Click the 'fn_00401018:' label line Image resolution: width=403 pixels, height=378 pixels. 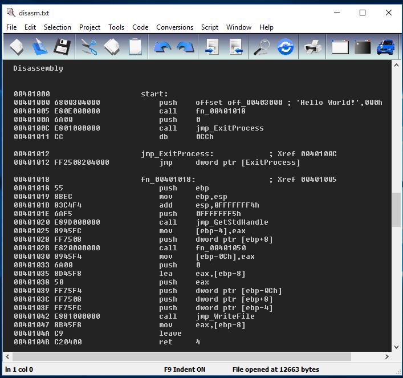pos(168,180)
